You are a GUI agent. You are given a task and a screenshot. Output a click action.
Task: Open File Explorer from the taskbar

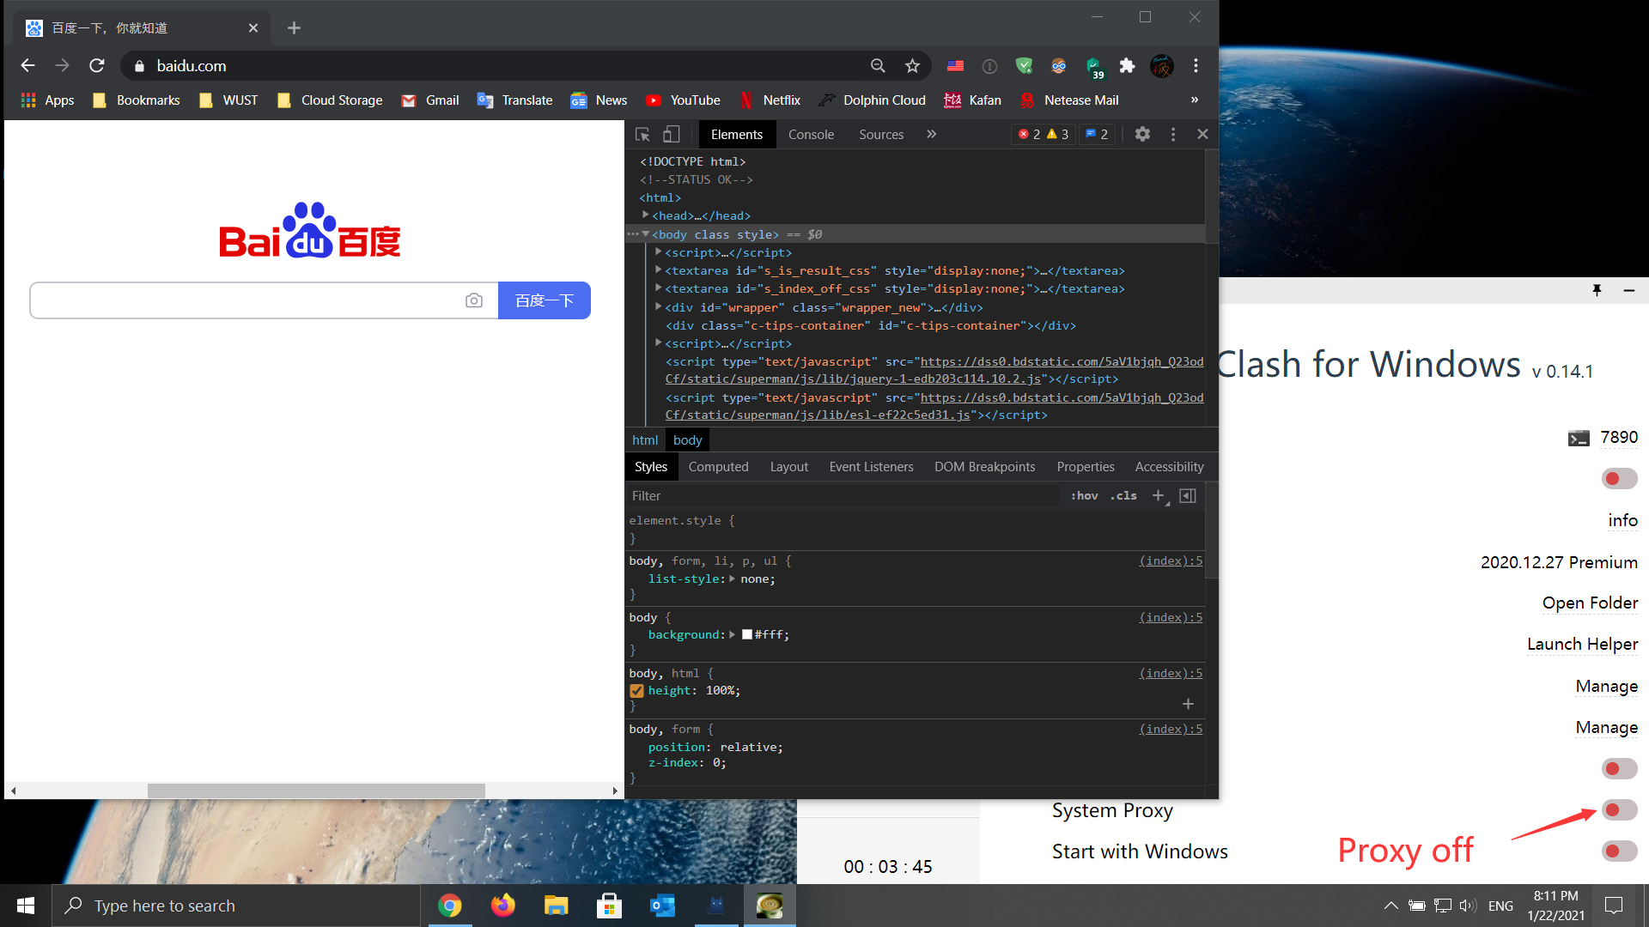(556, 906)
